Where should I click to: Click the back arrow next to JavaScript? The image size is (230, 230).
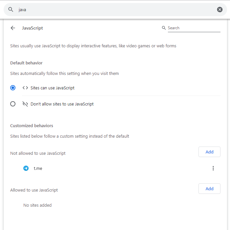point(13,28)
